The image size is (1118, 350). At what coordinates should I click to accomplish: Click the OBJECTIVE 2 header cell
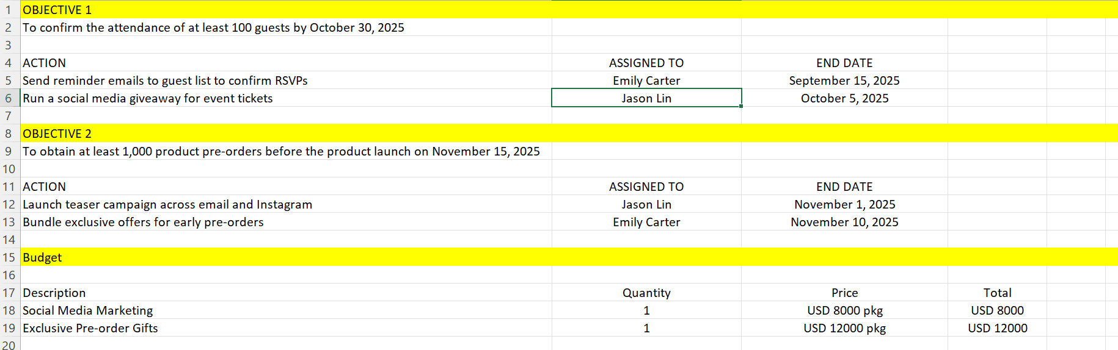[x=57, y=134]
